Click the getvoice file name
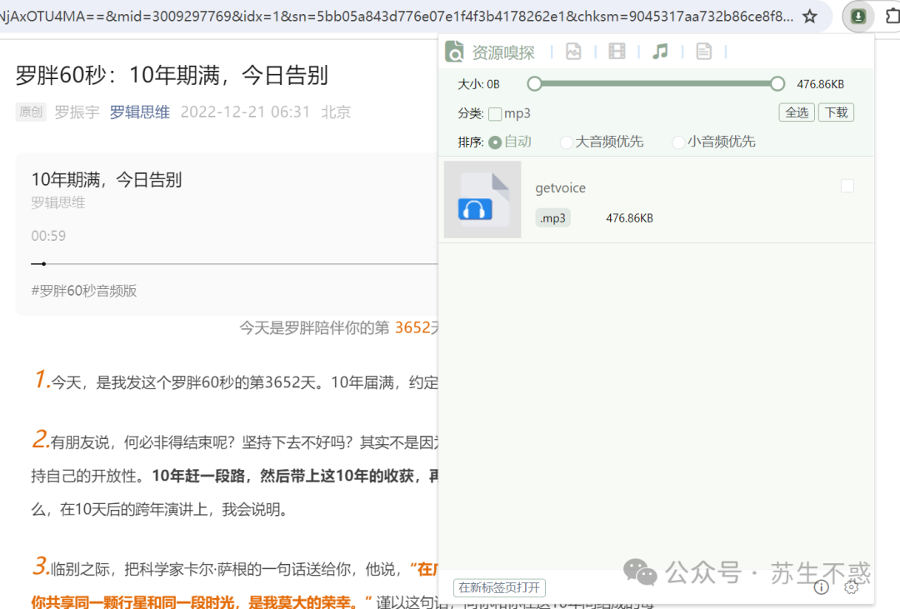This screenshot has width=900, height=609. [560, 188]
